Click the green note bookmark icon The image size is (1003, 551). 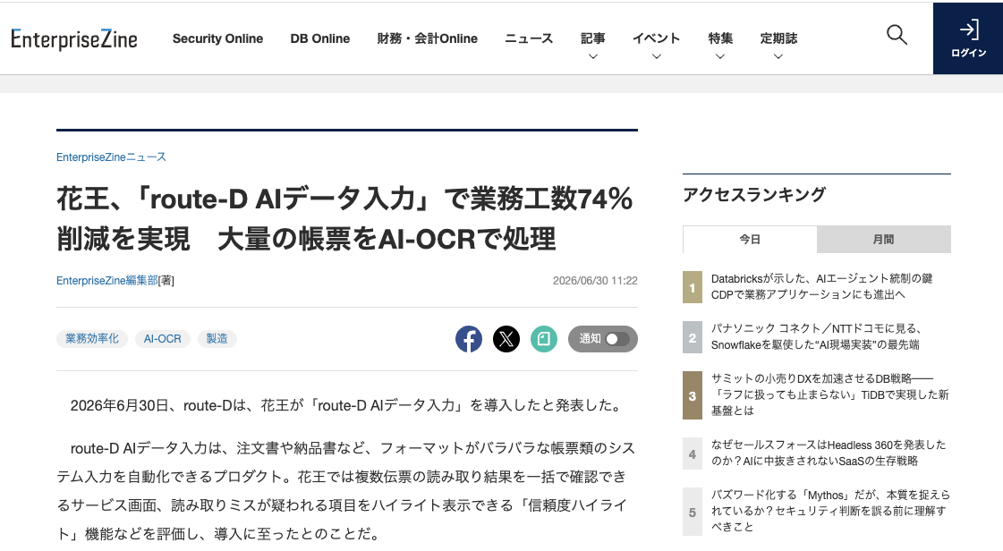544,339
